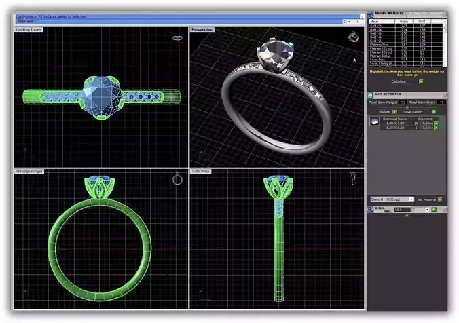459x323 pixels.
Task: Click green go button in Ring Rail bar
Action: coord(434,210)
